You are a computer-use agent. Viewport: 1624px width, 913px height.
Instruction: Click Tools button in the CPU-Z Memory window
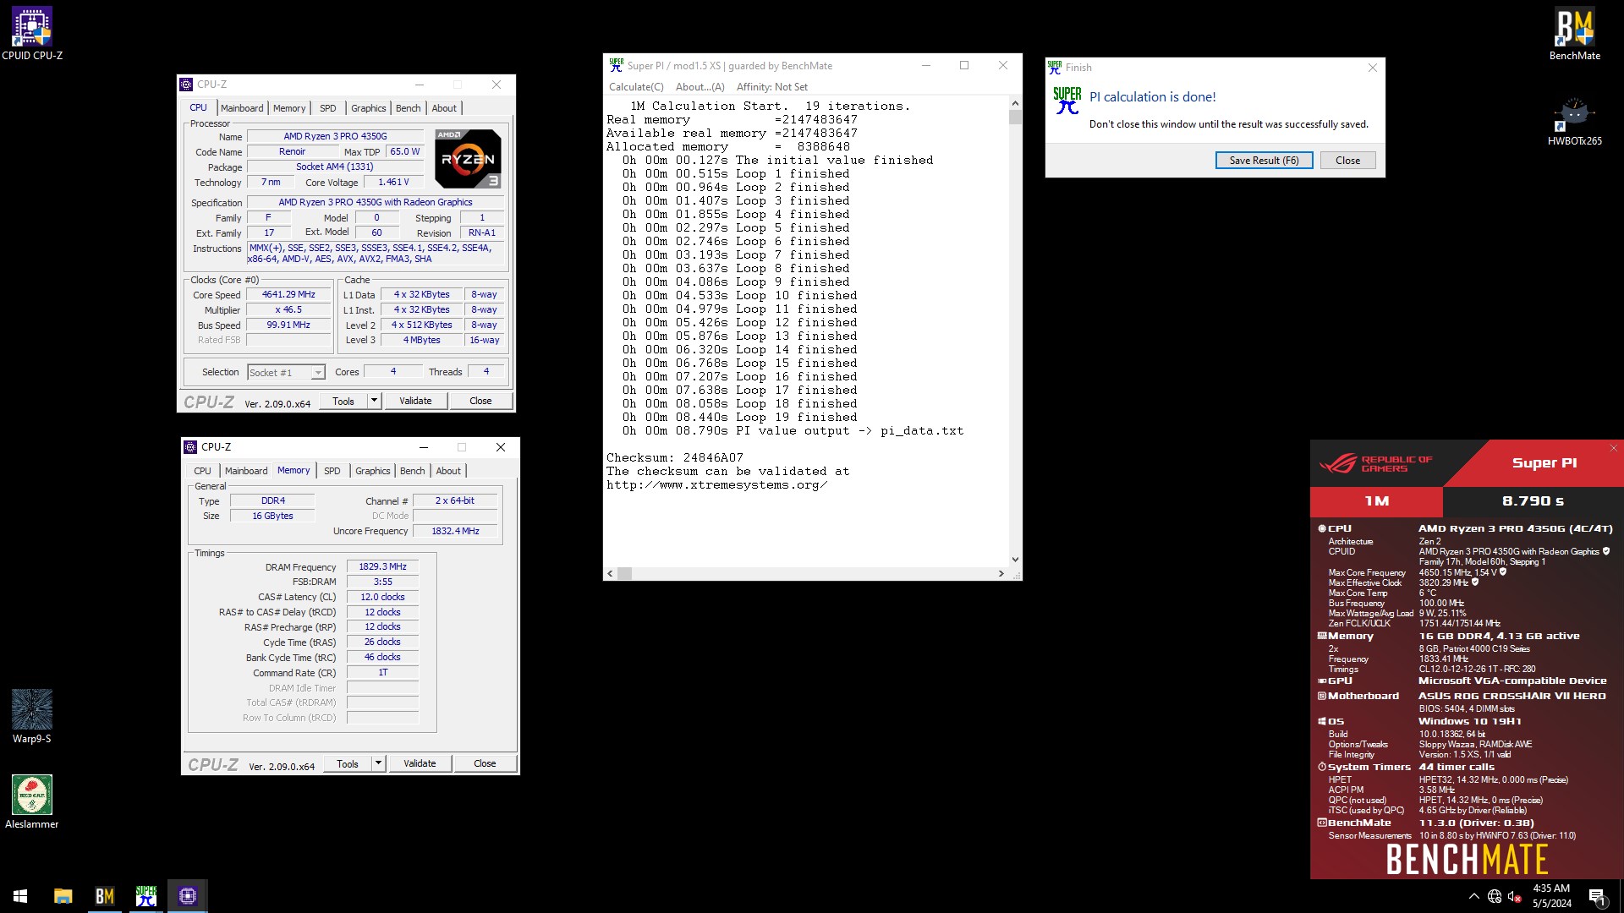tap(348, 763)
